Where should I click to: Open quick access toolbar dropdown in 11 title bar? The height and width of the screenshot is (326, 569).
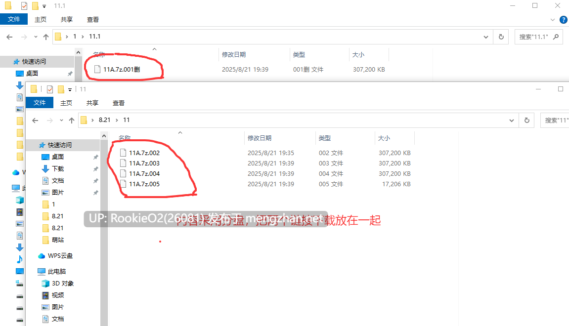click(70, 89)
